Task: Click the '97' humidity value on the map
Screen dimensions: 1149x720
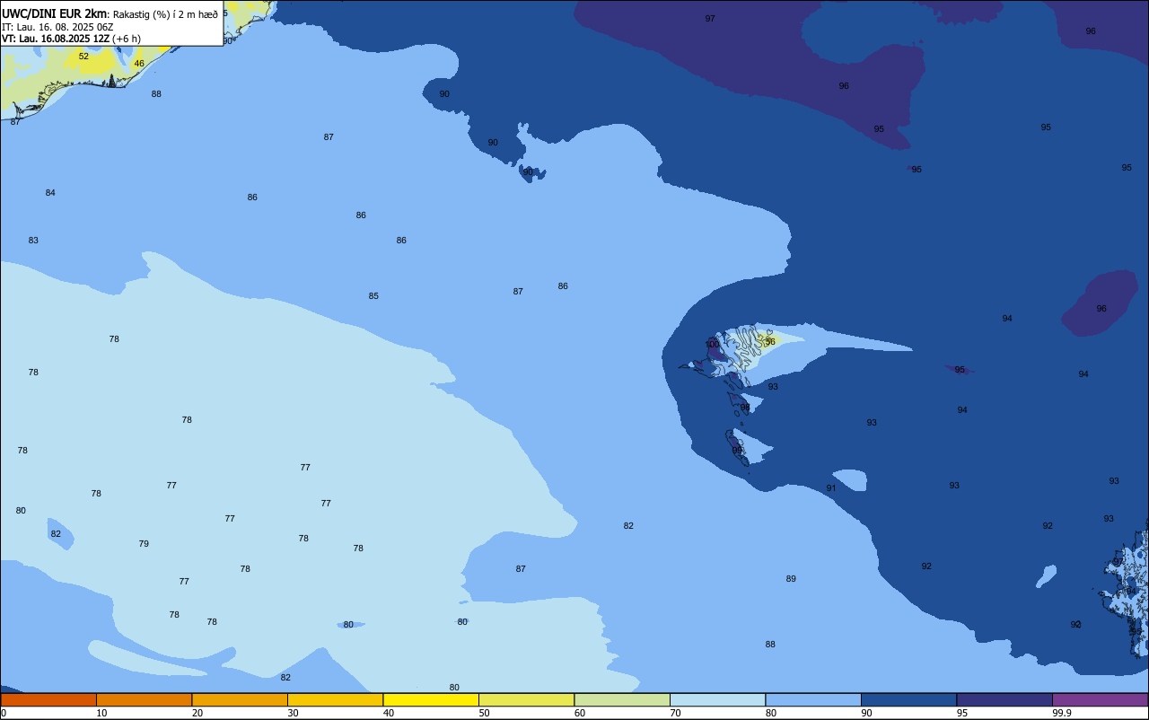Action: coord(710,19)
